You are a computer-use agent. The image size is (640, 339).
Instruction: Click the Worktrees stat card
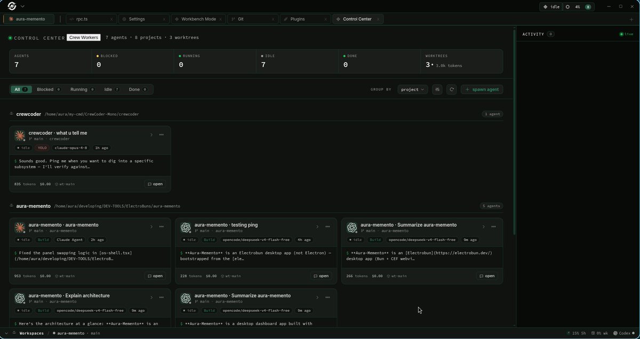pyautogui.click(x=462, y=61)
